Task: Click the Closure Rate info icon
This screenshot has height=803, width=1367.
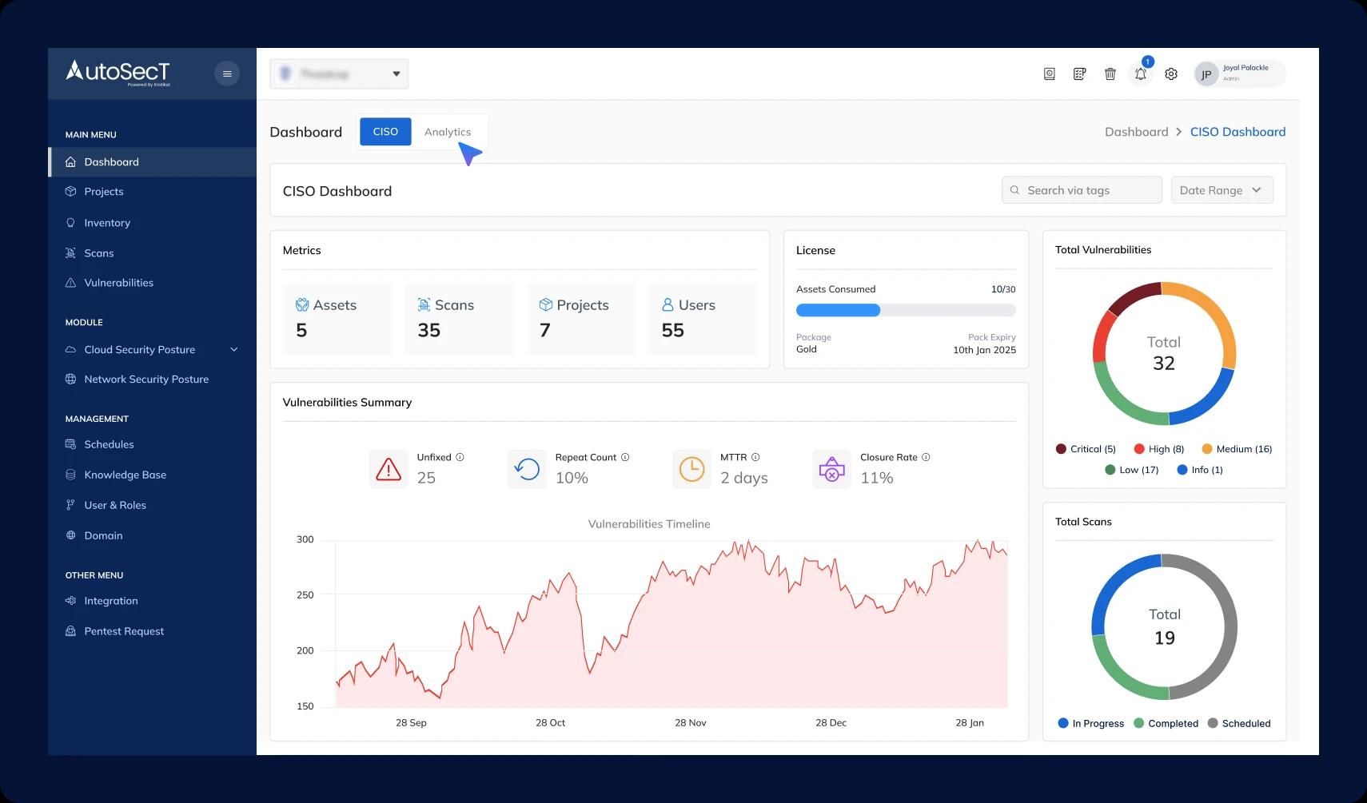Action: pyautogui.click(x=926, y=457)
